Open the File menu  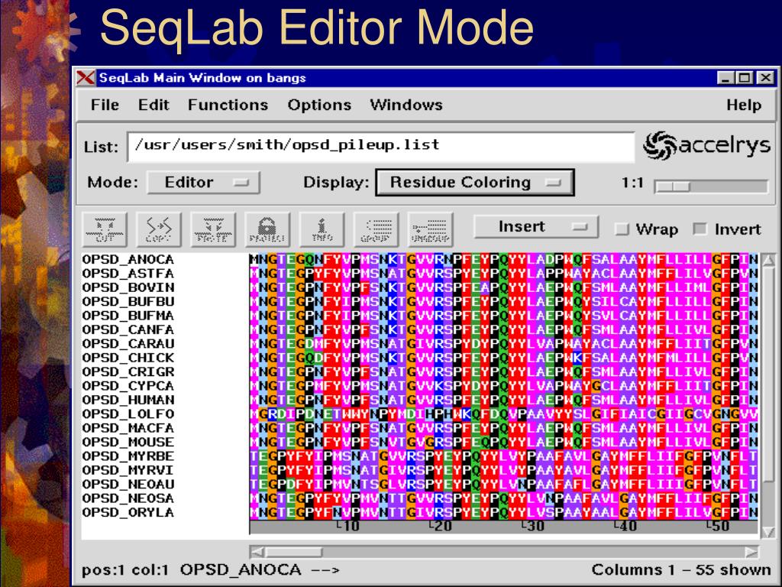click(105, 105)
